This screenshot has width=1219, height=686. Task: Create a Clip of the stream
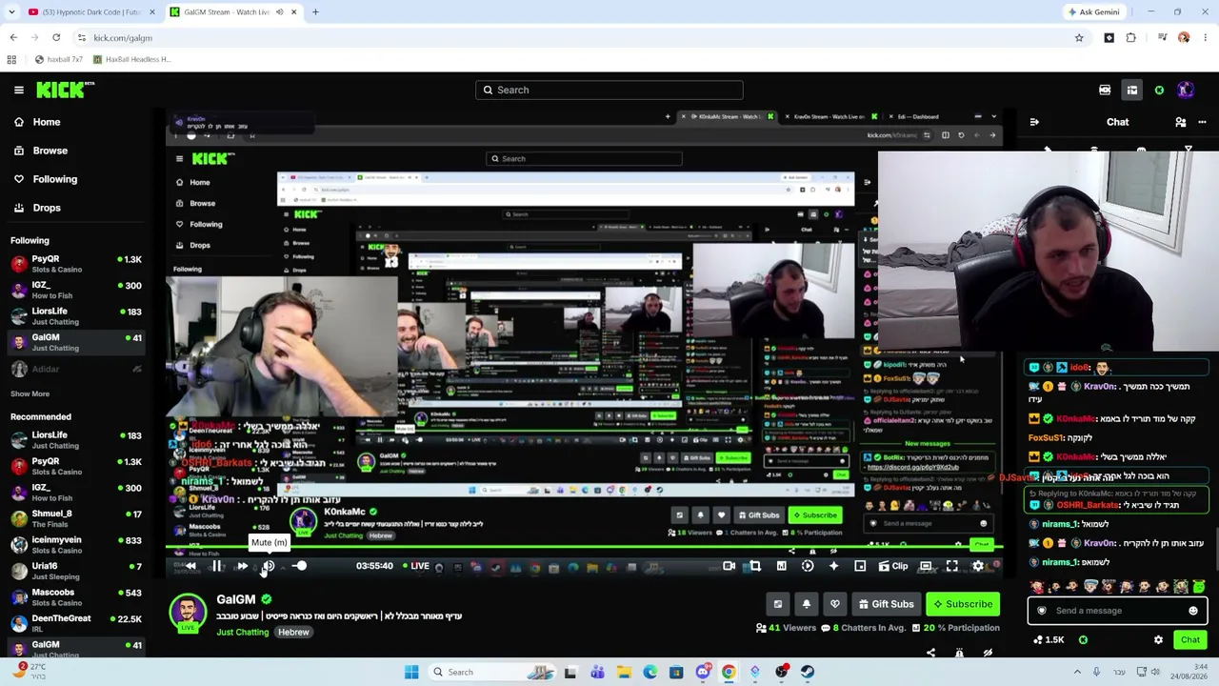pos(893,566)
